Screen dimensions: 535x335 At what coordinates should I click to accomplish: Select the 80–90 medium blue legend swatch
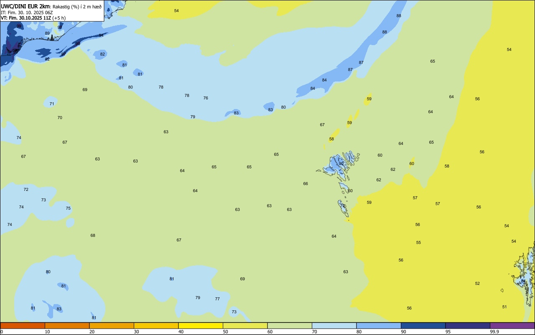coord(379,325)
